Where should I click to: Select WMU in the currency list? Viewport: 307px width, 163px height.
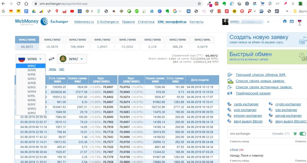click(31, 79)
